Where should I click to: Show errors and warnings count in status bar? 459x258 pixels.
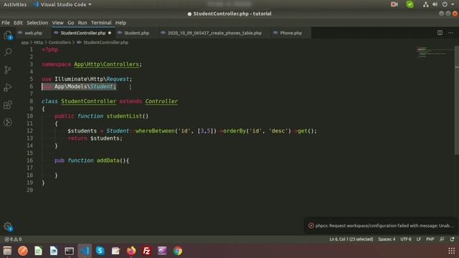coord(13,239)
